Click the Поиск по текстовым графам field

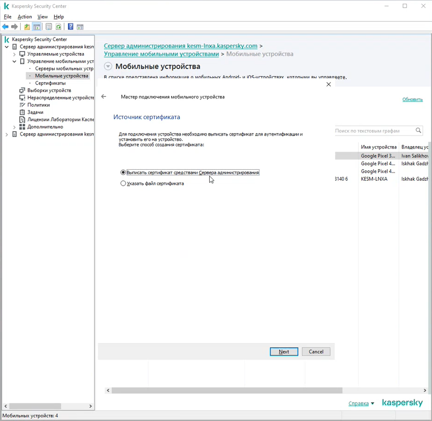375,131
